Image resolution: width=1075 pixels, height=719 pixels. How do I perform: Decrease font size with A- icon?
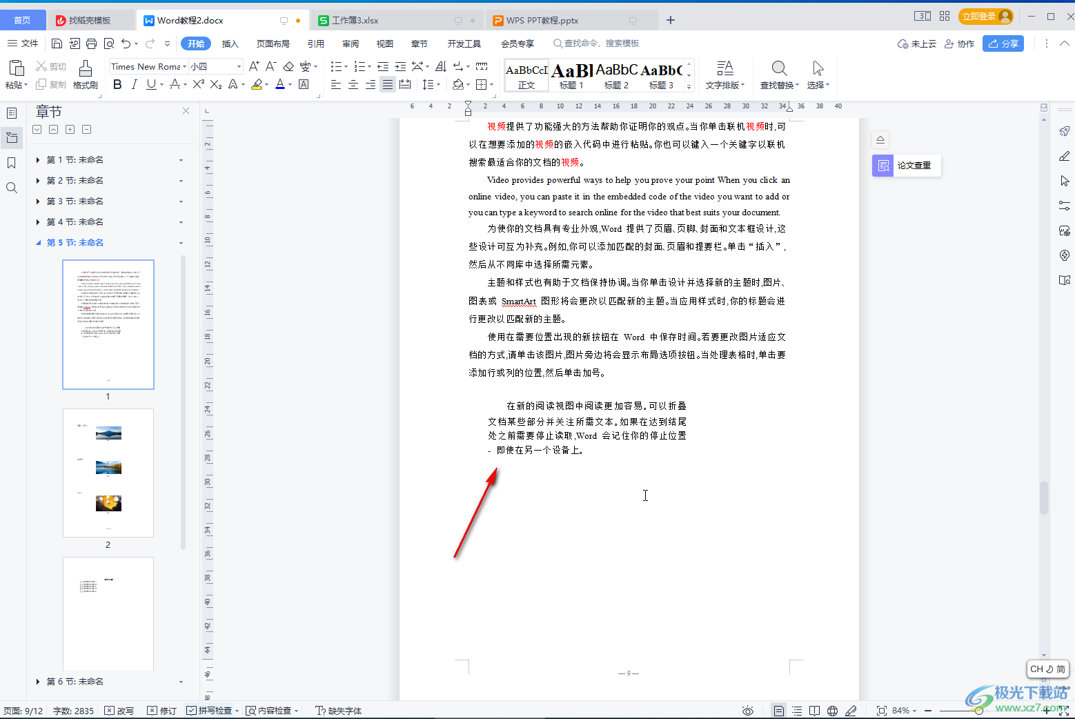point(270,66)
